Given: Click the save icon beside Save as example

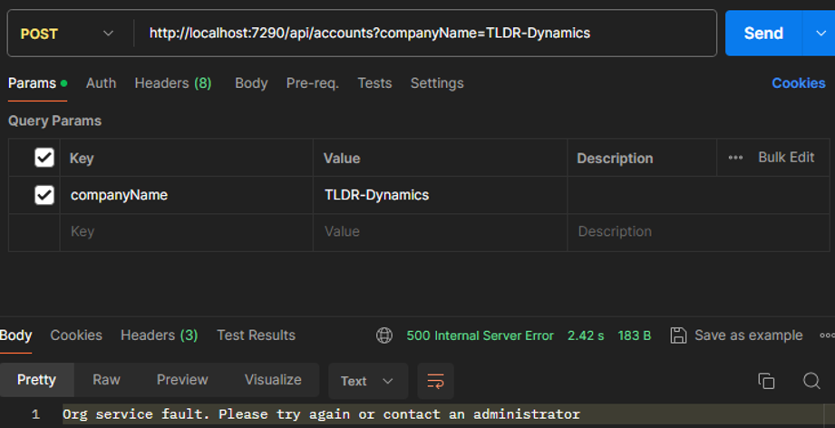Looking at the screenshot, I should [x=677, y=336].
